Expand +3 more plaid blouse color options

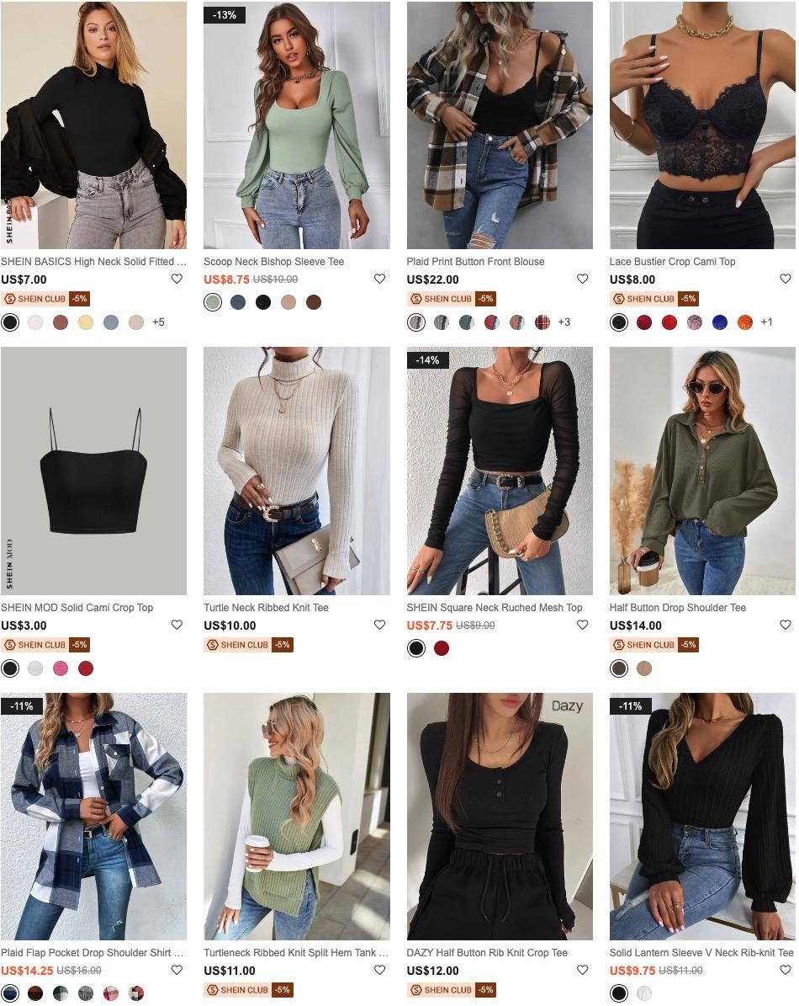(564, 322)
